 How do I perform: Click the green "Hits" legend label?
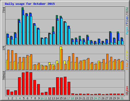[x=127, y=10]
